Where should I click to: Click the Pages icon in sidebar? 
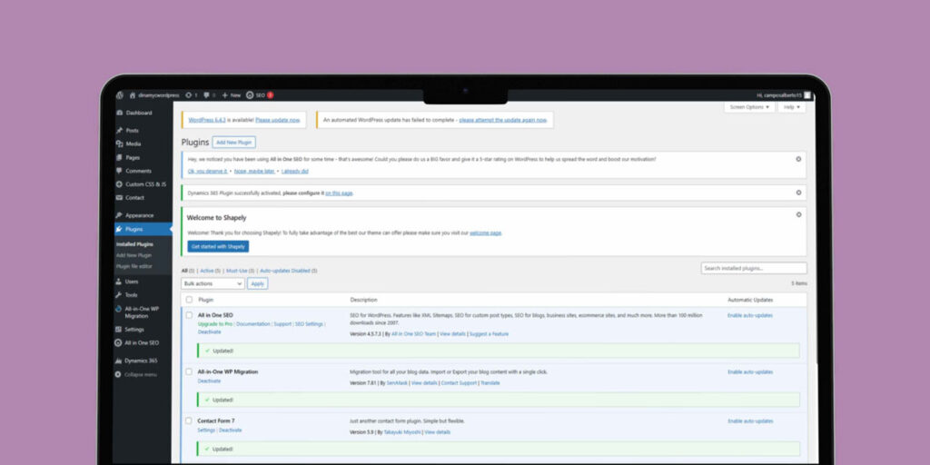[120, 158]
